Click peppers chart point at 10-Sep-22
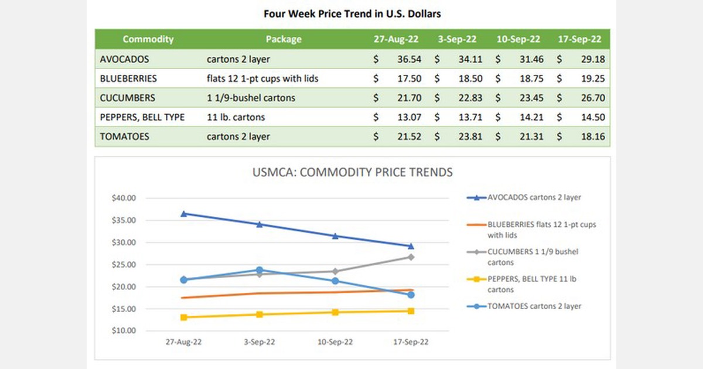The width and height of the screenshot is (703, 369). pos(335,312)
